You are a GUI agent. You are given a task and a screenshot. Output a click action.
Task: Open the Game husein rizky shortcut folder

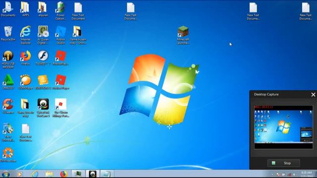point(78,35)
